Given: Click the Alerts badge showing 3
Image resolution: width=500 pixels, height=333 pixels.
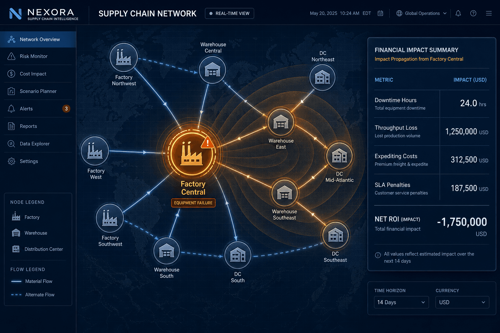Looking at the screenshot, I should click(66, 109).
